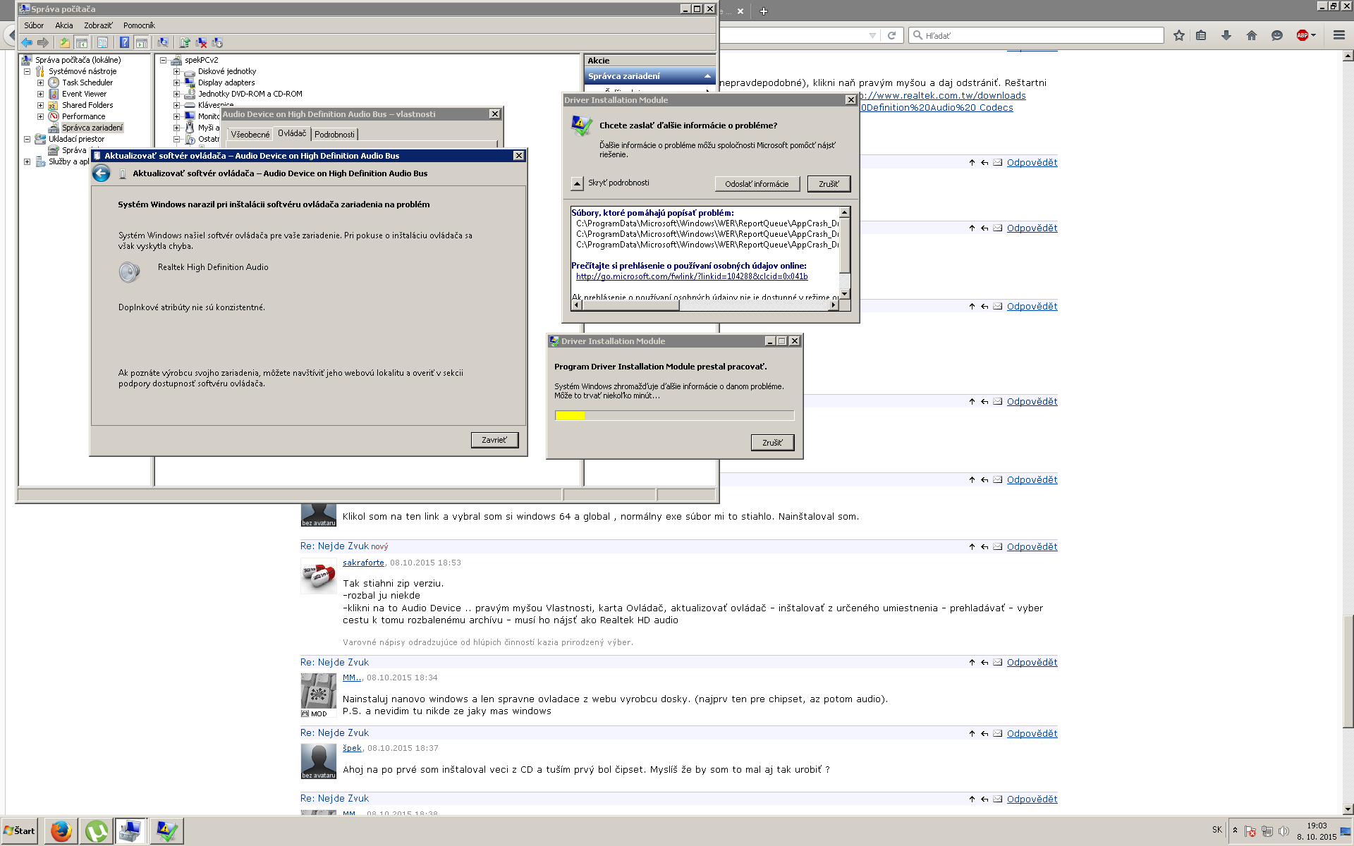Click the Adblock Plus icon
The width and height of the screenshot is (1354, 846).
point(1303,35)
